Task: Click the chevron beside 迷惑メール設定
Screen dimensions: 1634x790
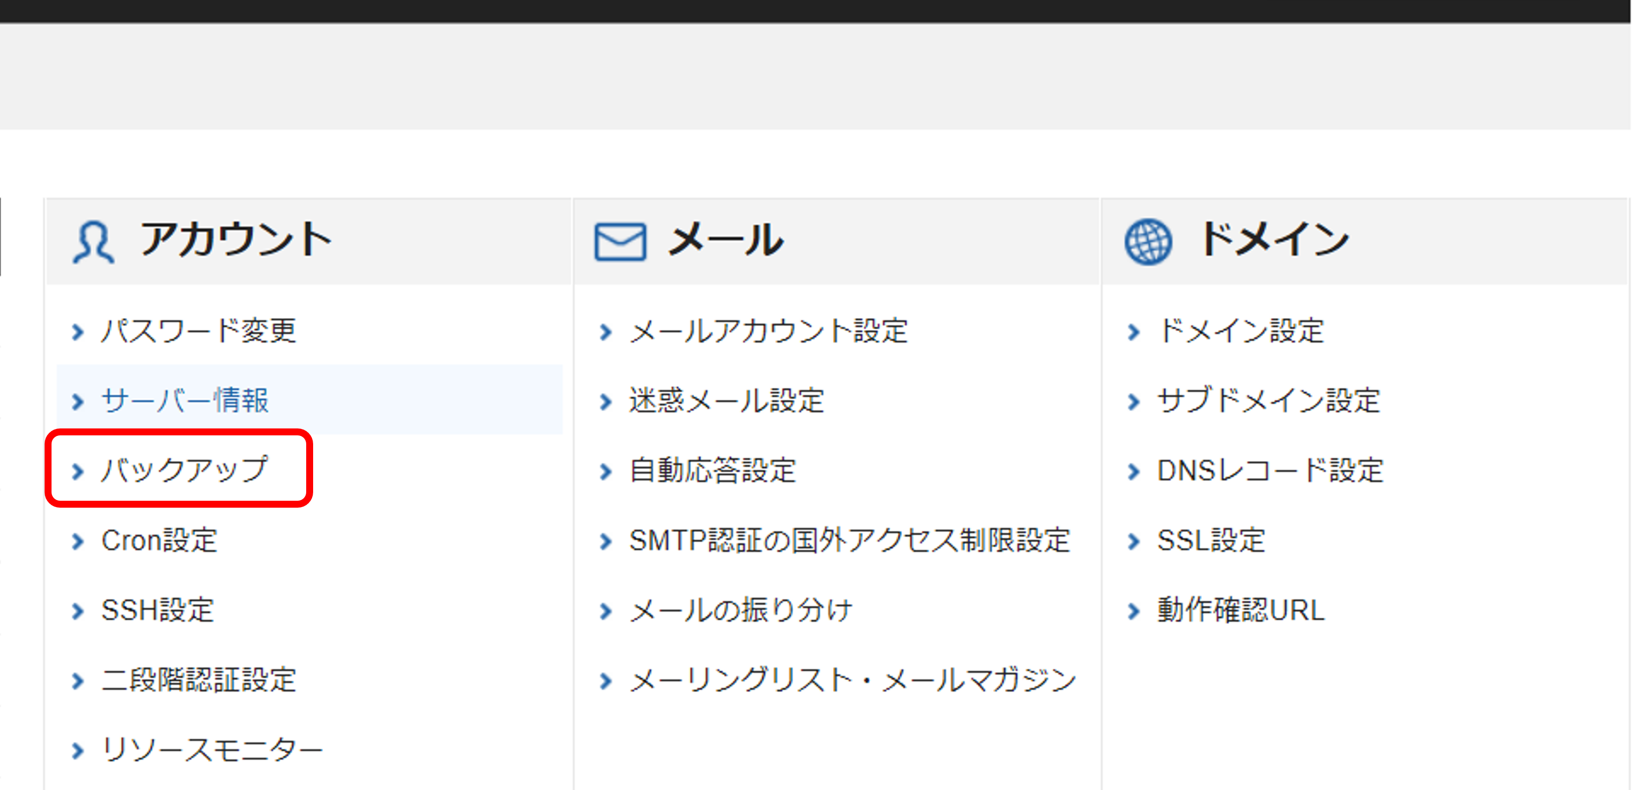Action: point(605,402)
